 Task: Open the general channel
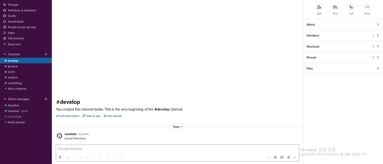coord(13,66)
